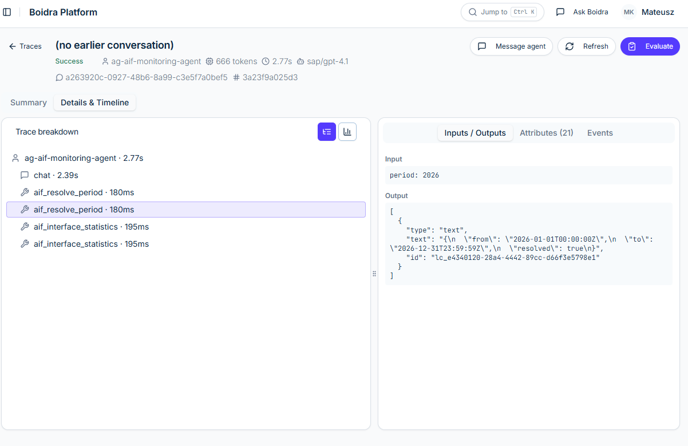
Task: Select the chat · 2.39s span
Action: pyautogui.click(x=186, y=175)
